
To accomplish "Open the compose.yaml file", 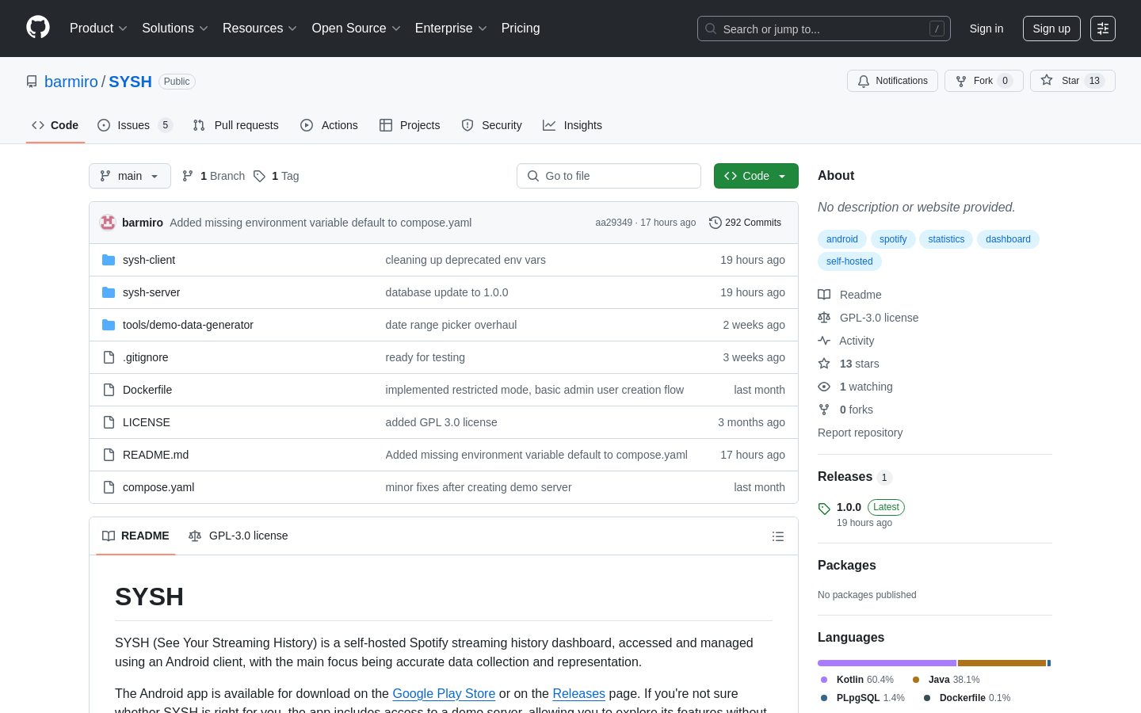I will click(158, 487).
